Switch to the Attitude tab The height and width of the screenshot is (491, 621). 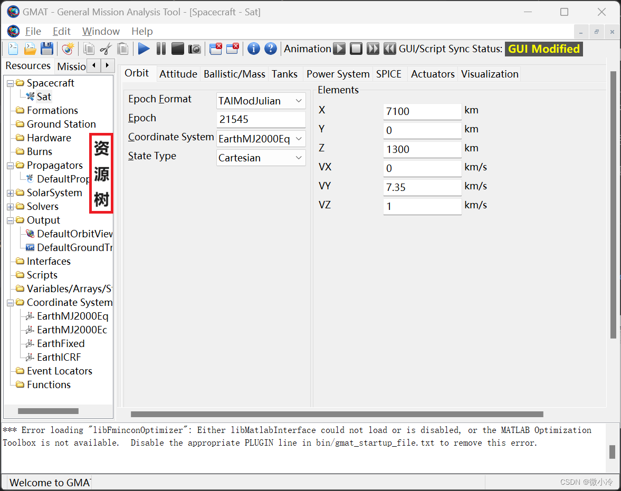point(178,74)
